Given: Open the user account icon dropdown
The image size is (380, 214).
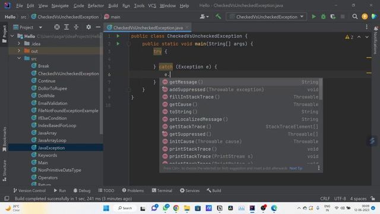Looking at the screenshot, I should [x=204, y=17].
